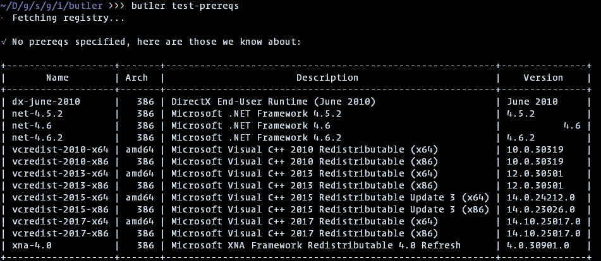
Task: Click the vcredist-2017-x86 name entry
Action: pos(59,233)
